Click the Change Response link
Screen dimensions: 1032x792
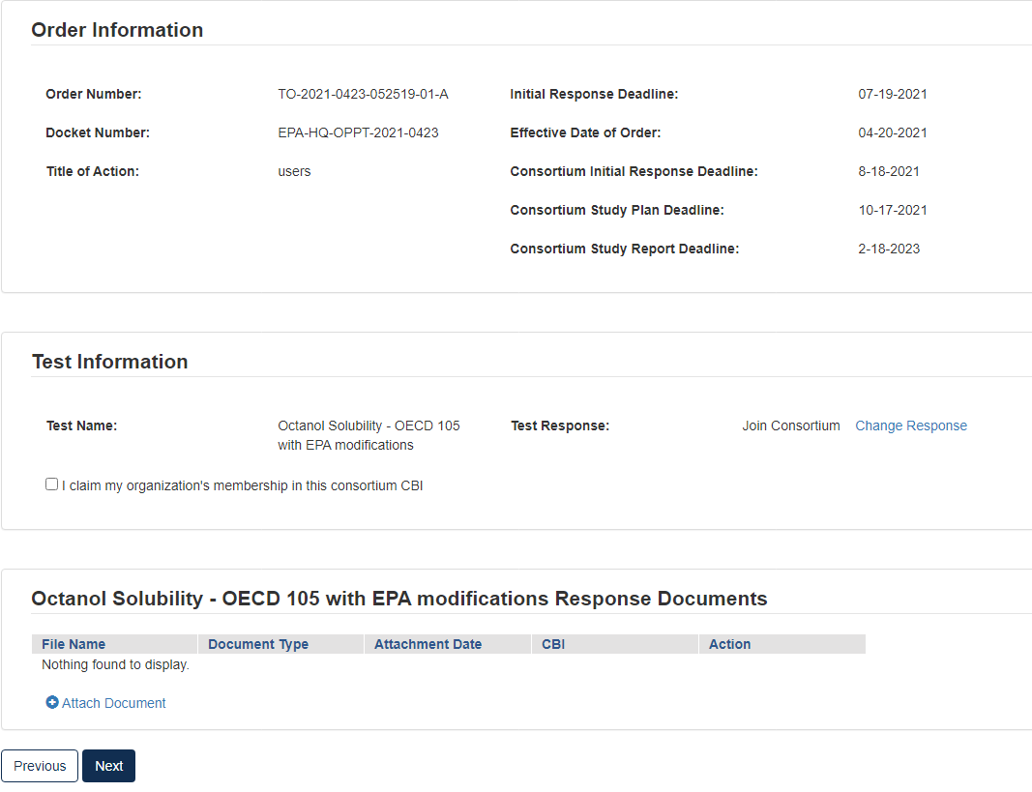click(910, 425)
